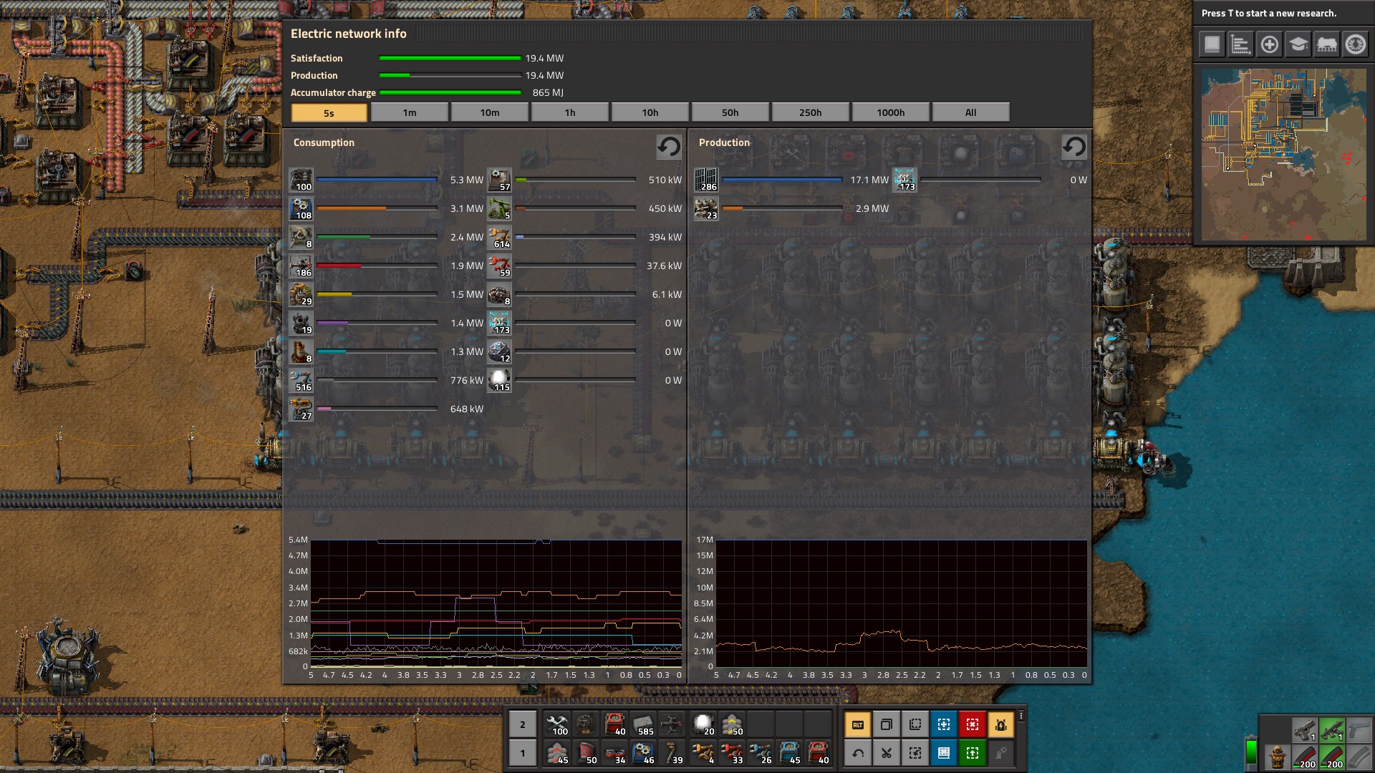Select the red deconstruction planner tool
Viewport: 1375px width, 773px height.
[972, 724]
